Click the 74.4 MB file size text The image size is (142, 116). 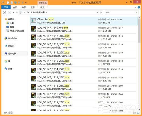click(107, 31)
